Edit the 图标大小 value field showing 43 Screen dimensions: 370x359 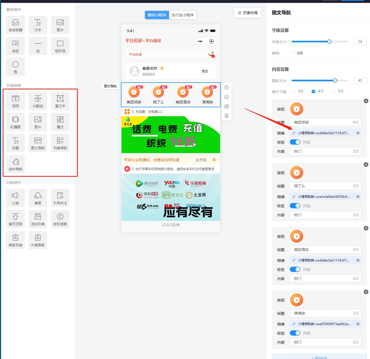360,80
